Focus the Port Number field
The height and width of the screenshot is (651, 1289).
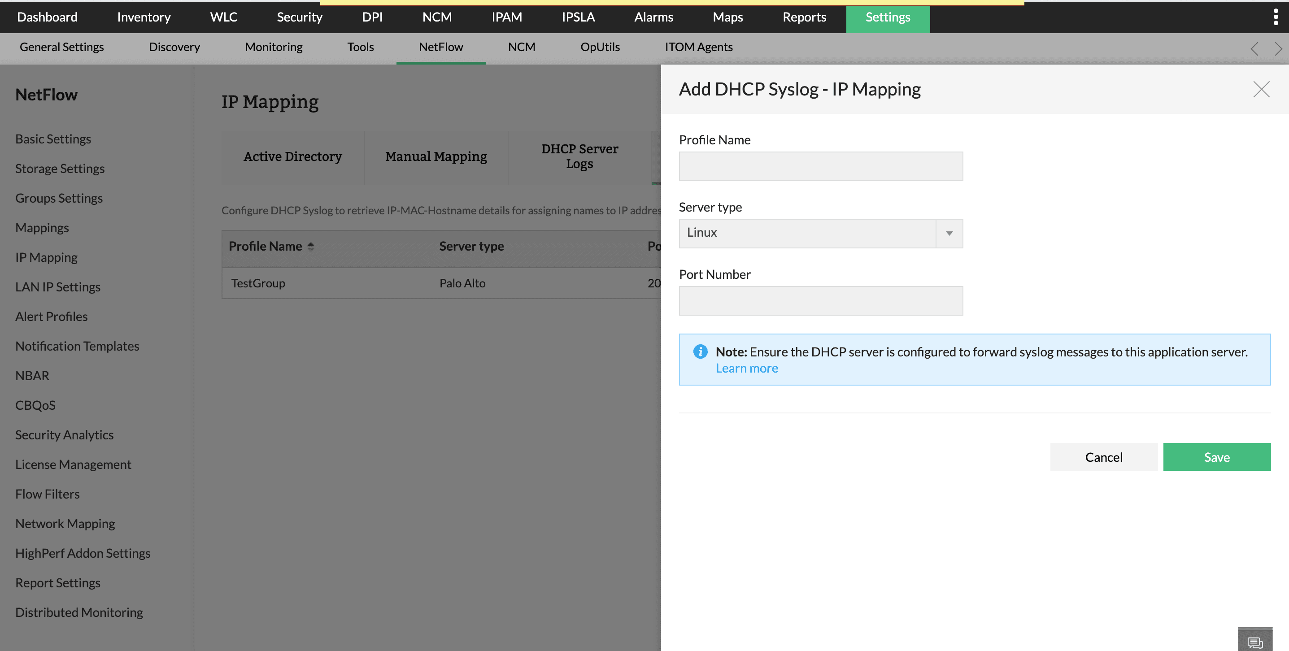point(820,301)
